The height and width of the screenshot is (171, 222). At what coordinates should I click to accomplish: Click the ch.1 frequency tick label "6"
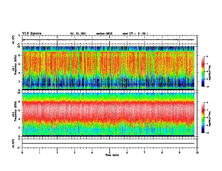click(x=19, y=64)
